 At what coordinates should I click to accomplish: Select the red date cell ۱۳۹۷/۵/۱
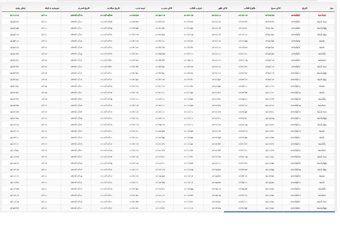[296, 15]
